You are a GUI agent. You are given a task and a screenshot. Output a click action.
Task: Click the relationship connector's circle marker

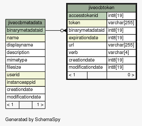(62, 30)
